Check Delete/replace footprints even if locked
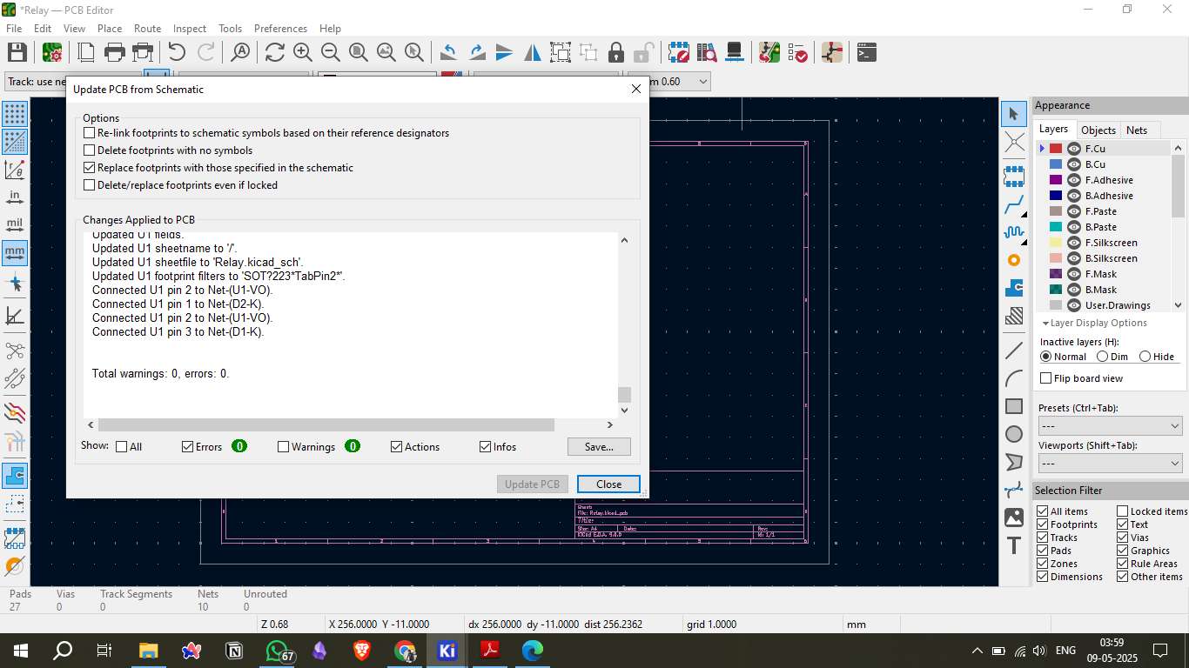This screenshot has width=1189, height=668. click(89, 185)
